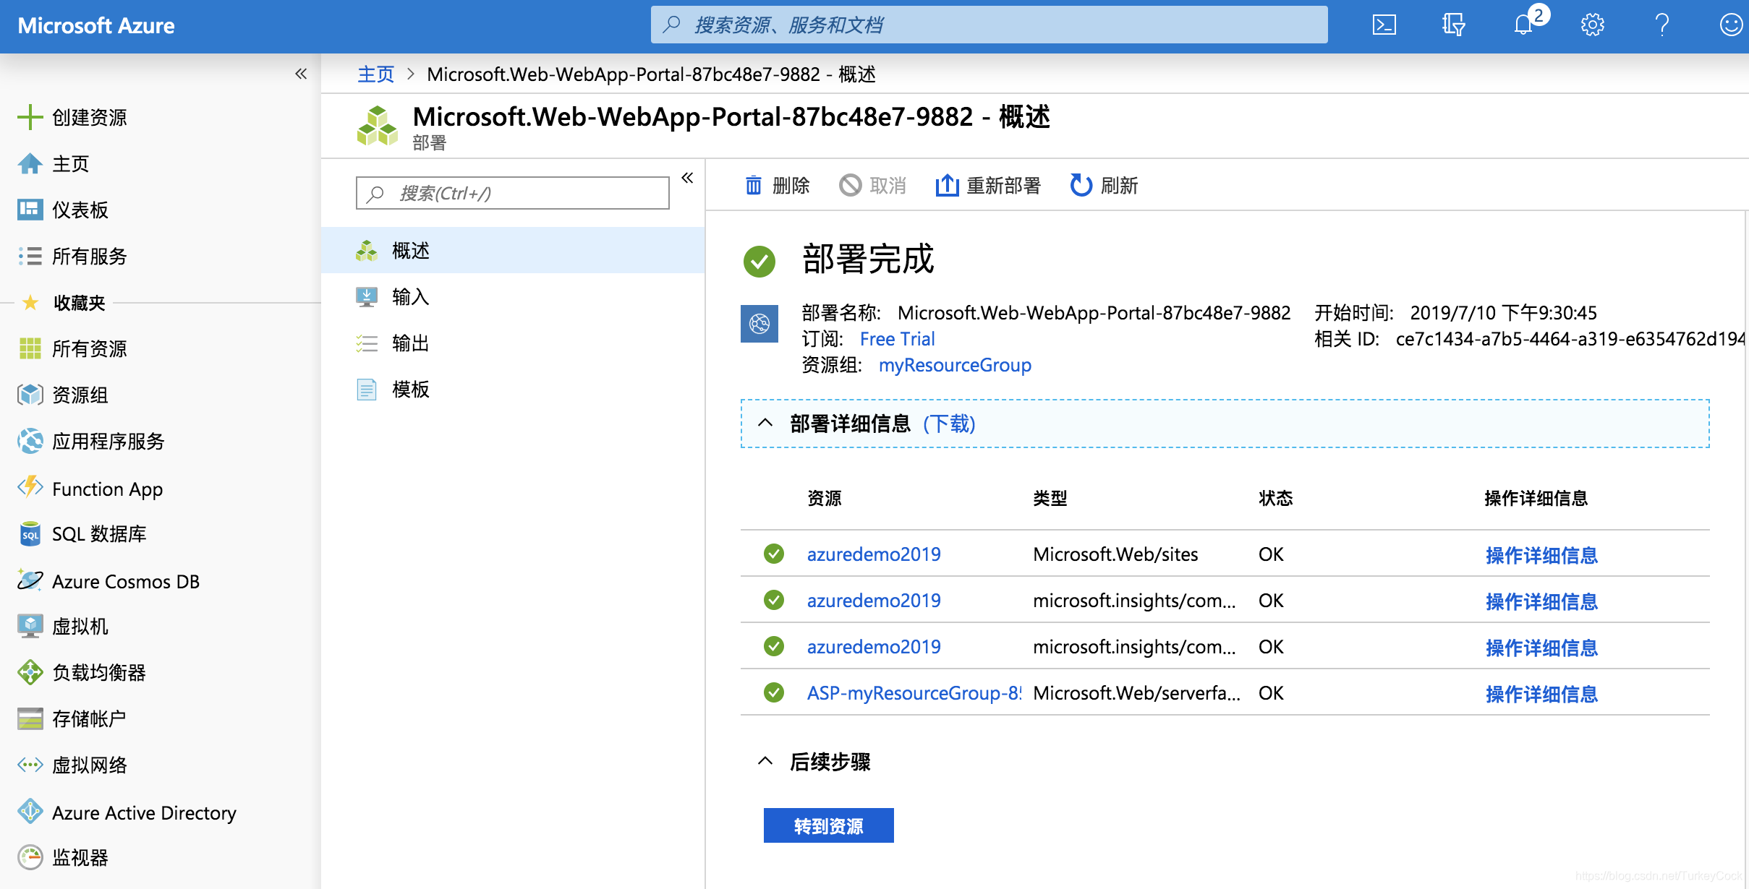Click the Favorites star icon

tap(30, 302)
